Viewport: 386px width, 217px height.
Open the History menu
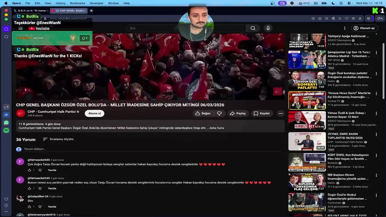(x=61, y=3)
